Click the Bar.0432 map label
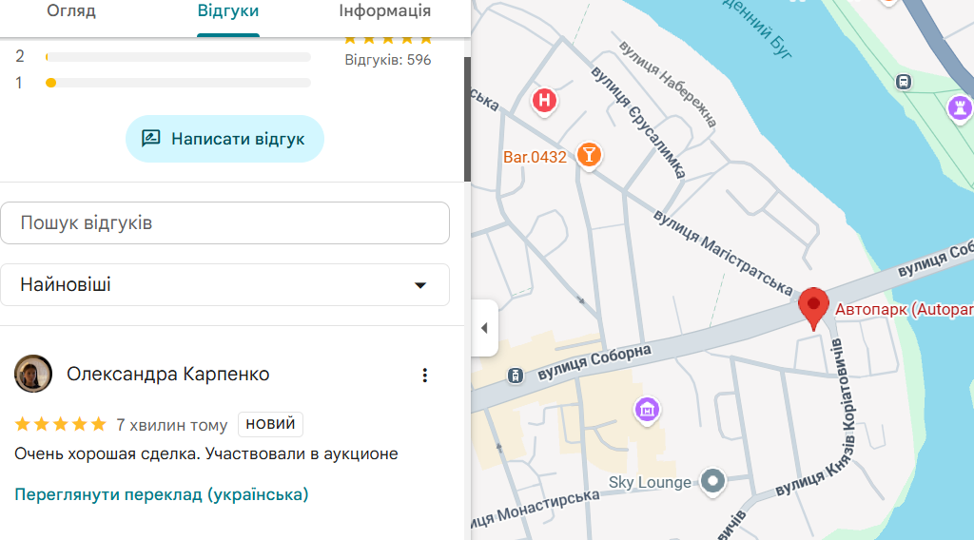 tap(535, 157)
